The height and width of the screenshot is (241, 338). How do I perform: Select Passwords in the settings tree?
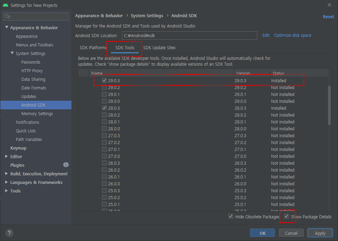31,62
